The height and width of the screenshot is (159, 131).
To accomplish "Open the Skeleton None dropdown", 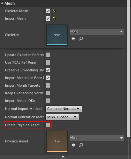I will [97, 32].
